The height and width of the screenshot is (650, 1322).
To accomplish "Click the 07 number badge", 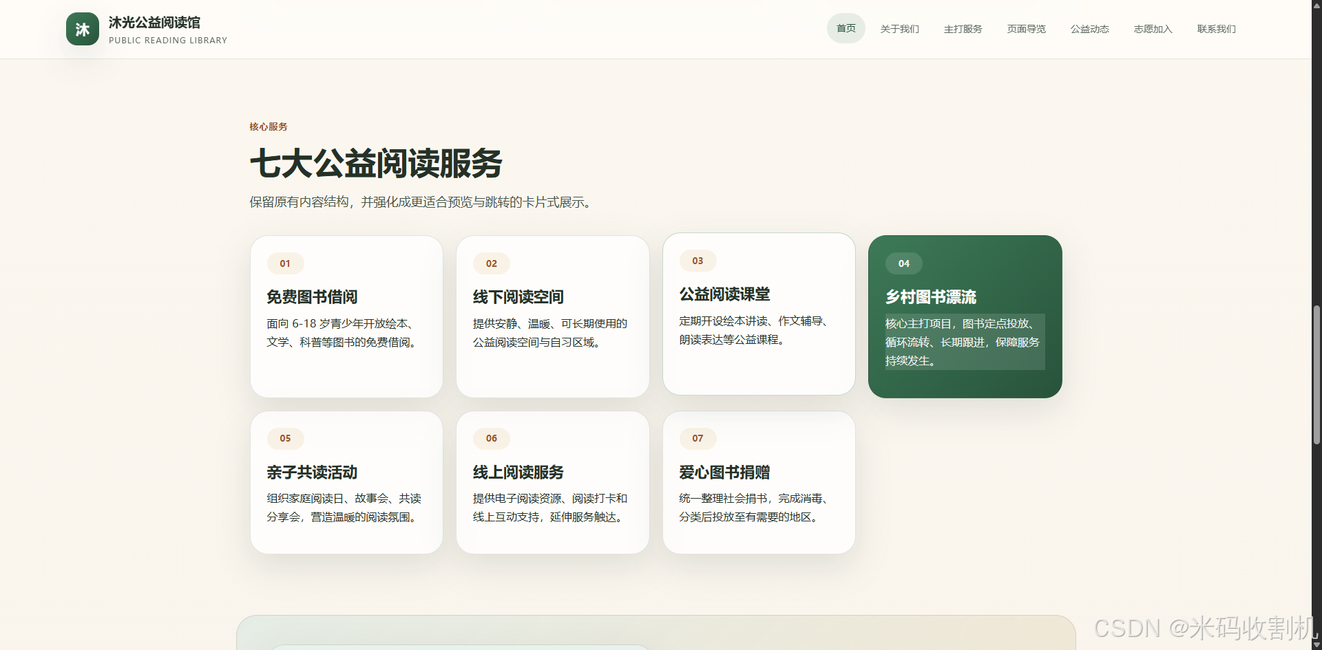I will (x=697, y=438).
